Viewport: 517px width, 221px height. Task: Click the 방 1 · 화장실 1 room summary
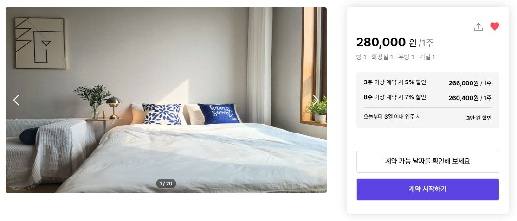point(396,57)
